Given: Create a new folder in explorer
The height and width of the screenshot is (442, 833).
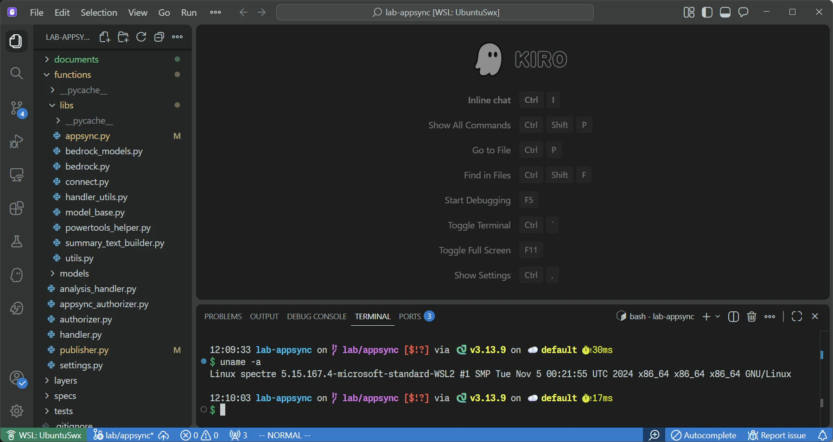Looking at the screenshot, I should (x=123, y=37).
